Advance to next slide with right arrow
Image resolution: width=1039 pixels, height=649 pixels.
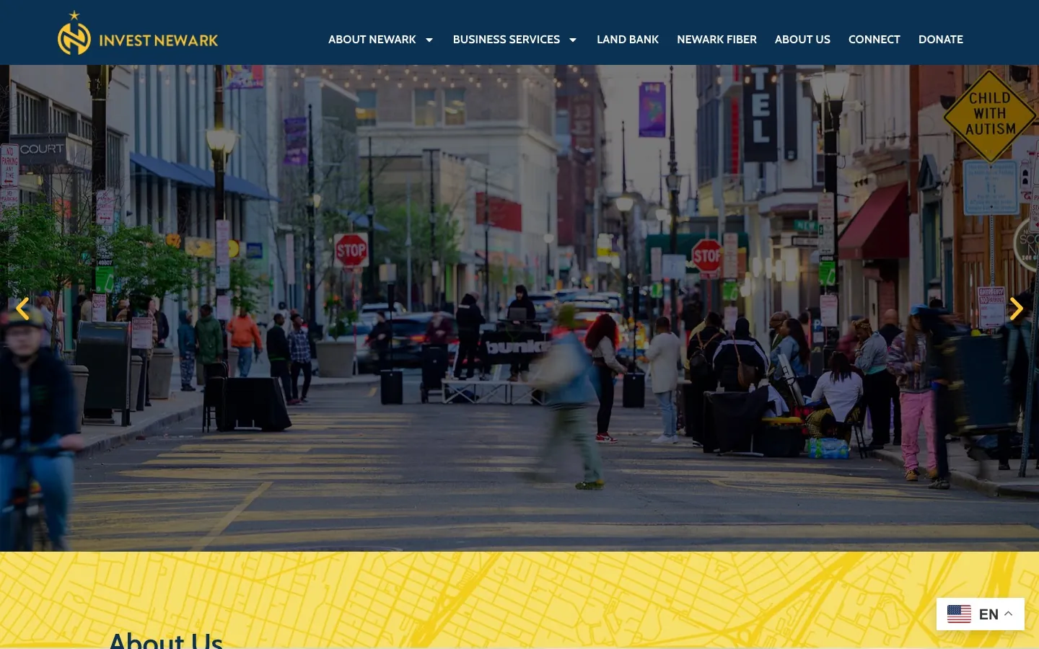coord(1016,309)
